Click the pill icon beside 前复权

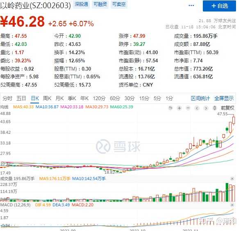click(215, 108)
